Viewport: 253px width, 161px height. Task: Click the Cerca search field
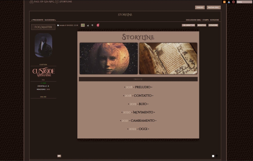pos(244,2)
